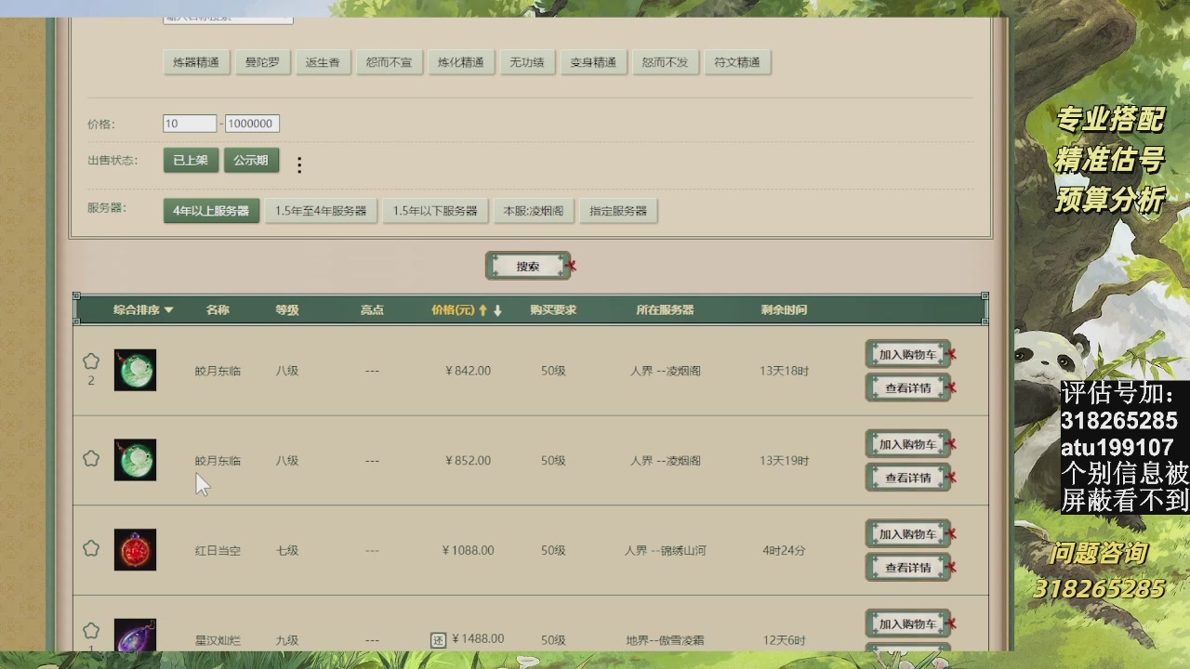1190x669 pixels.
Task: Click the minimum price input showing 10
Action: [x=190, y=123]
